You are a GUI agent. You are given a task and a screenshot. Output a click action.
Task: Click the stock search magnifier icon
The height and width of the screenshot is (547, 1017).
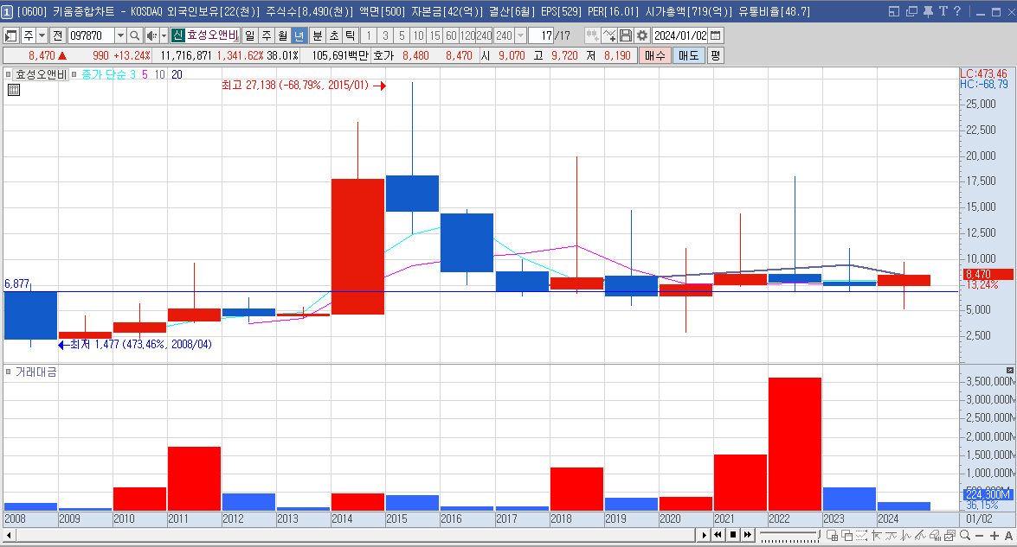click(134, 35)
